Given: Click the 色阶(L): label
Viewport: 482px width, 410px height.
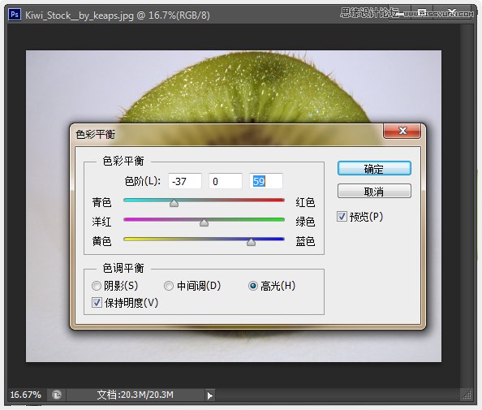Looking at the screenshot, I should click(x=143, y=181).
